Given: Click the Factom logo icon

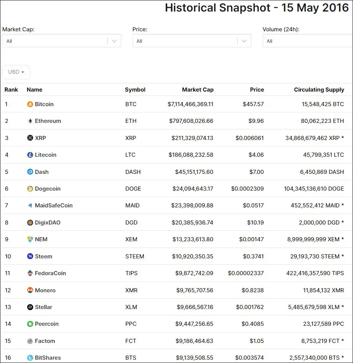Looking at the screenshot, I should [x=30, y=341].
